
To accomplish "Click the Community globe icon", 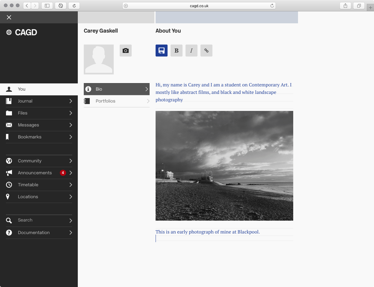I will tap(9, 161).
